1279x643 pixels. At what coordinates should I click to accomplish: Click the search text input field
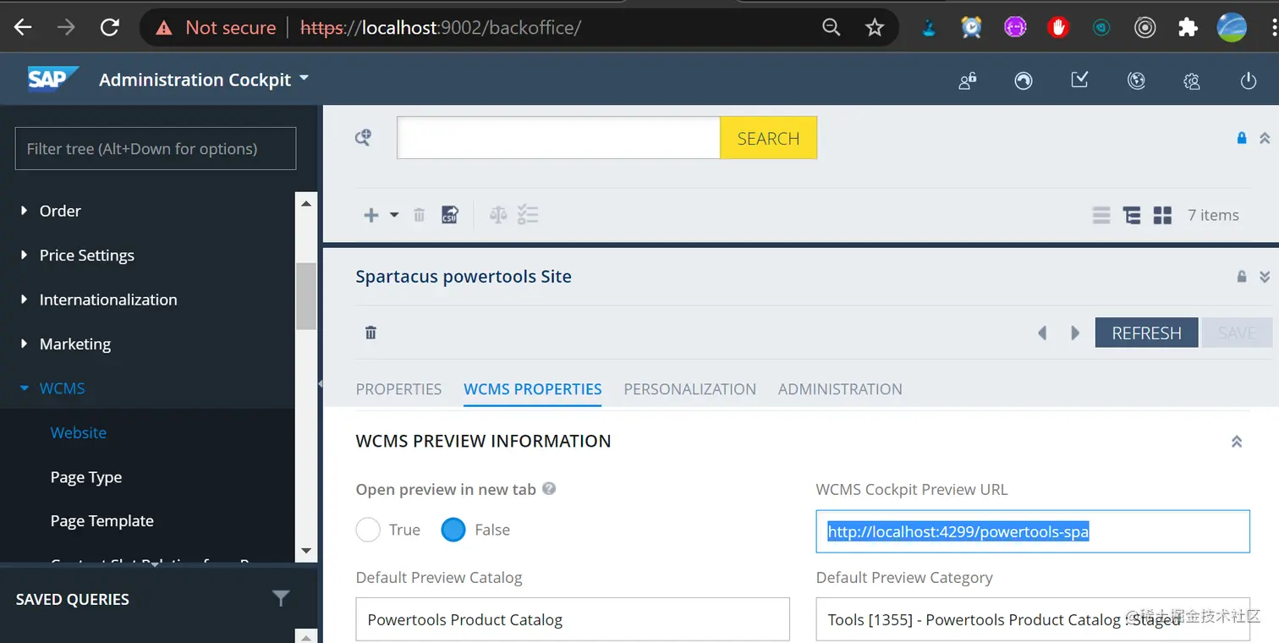pyautogui.click(x=558, y=138)
